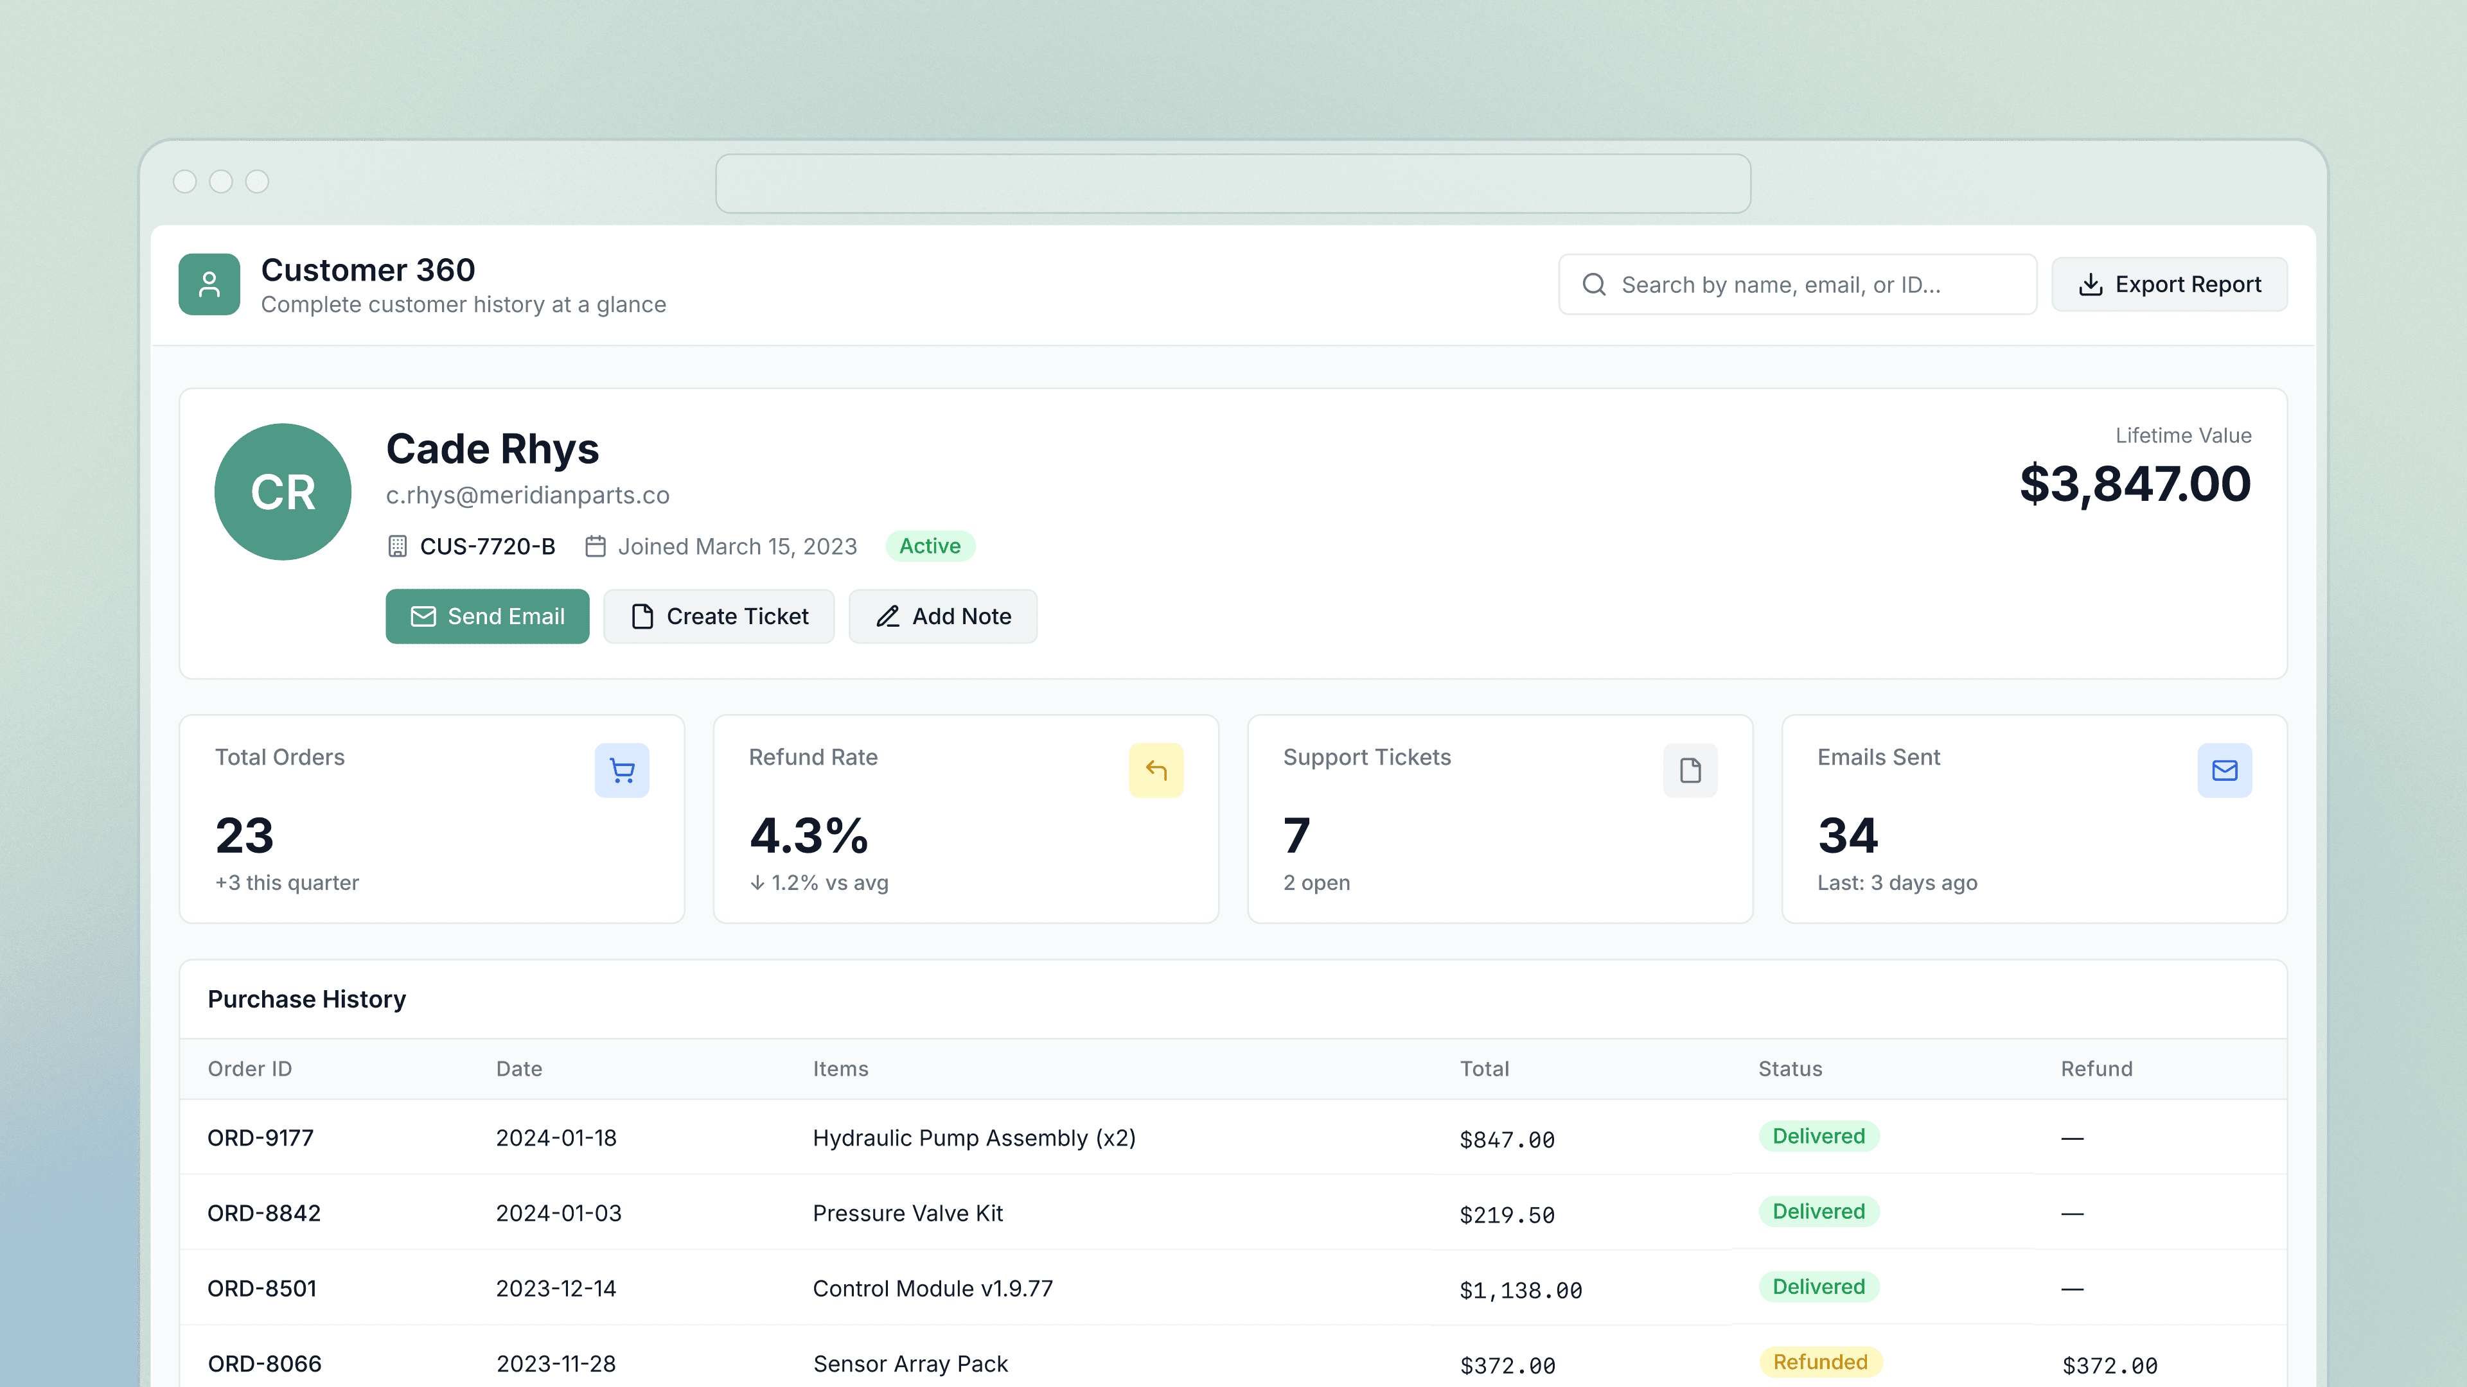The image size is (2467, 1387).
Task: Click the Delivered badge for ORD-8501
Action: 1819,1286
